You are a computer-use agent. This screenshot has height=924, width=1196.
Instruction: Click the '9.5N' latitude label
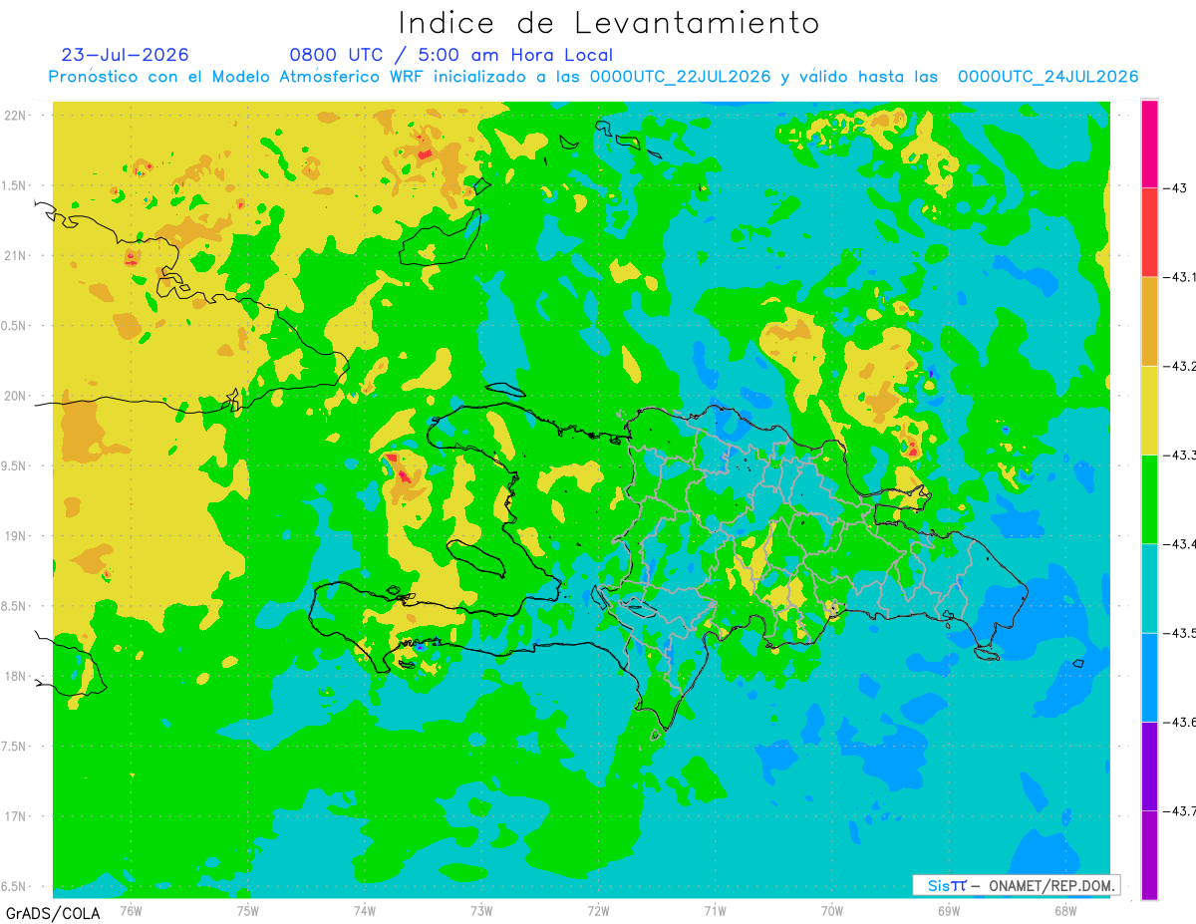pyautogui.click(x=16, y=465)
